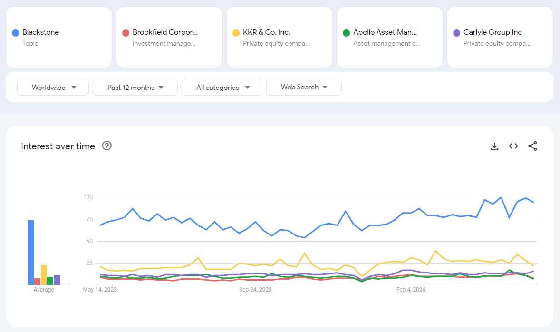Expand the Past 12 months dropdown
This screenshot has height=332, width=560.
point(135,88)
